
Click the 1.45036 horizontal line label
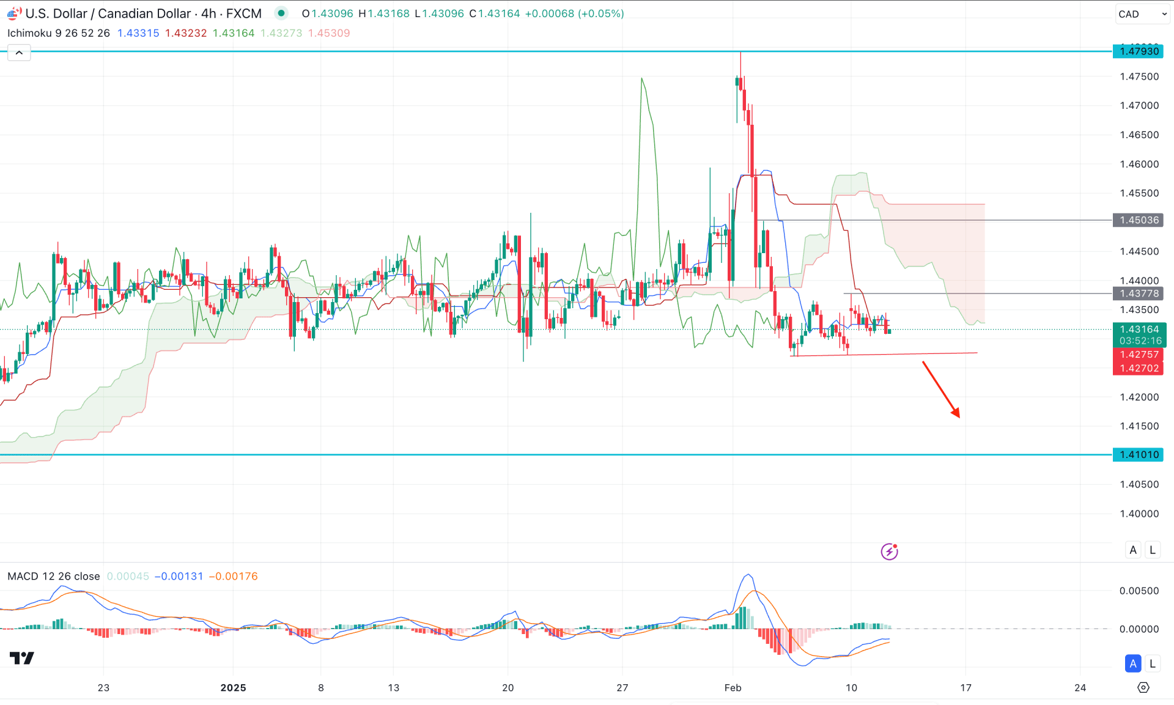click(x=1138, y=220)
